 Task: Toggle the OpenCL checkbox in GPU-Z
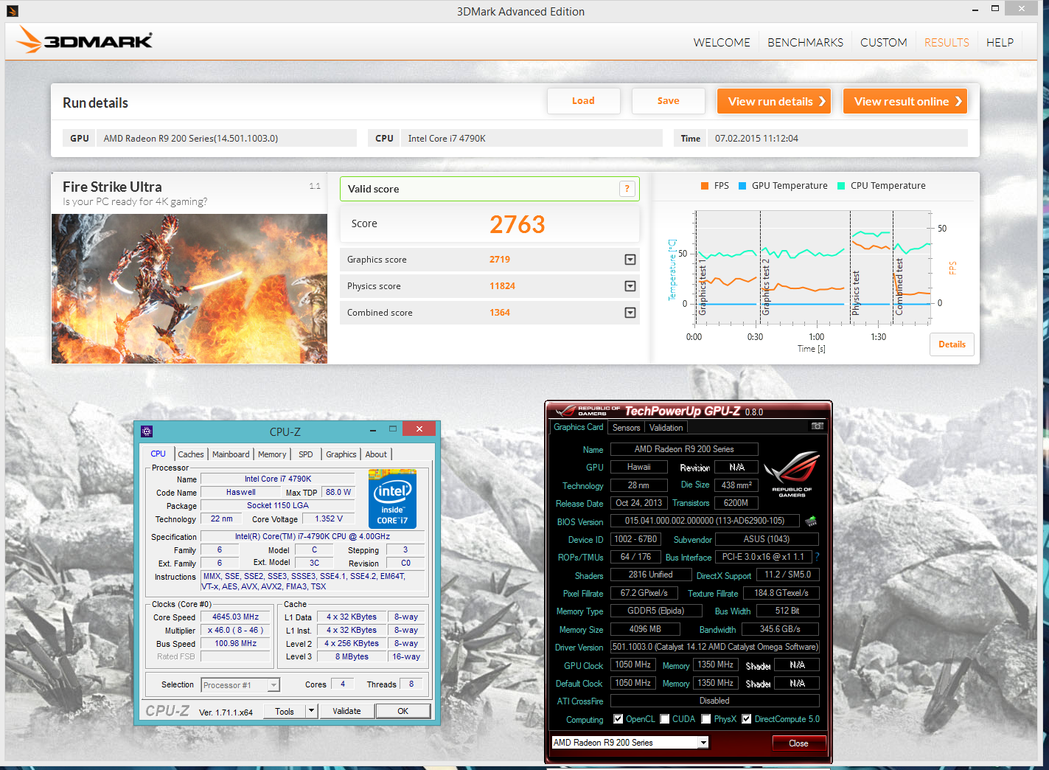(618, 719)
